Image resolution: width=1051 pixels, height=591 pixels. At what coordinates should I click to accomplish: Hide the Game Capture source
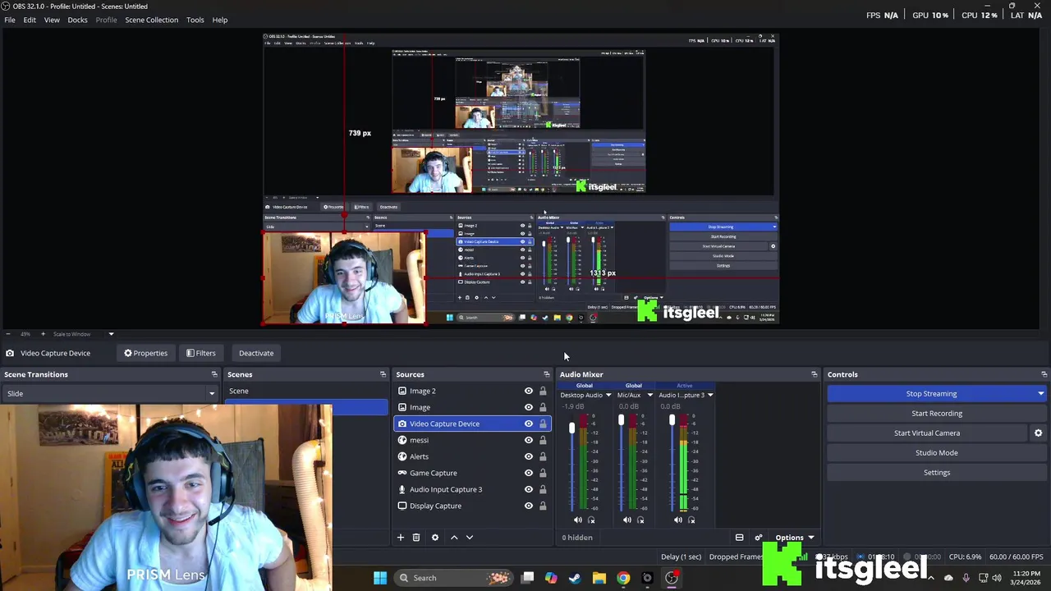(x=529, y=473)
